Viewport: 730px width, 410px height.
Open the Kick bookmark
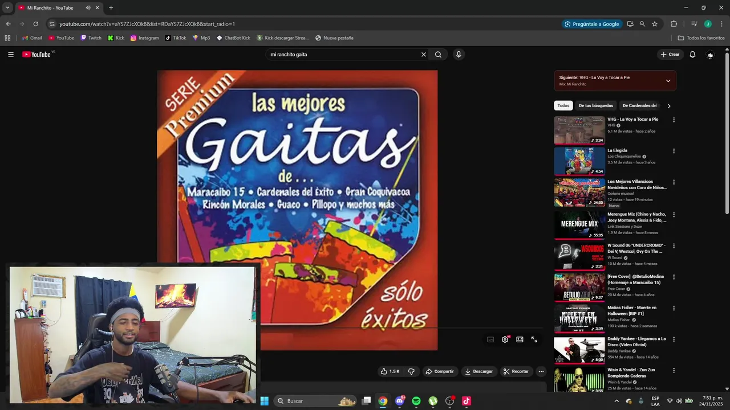[x=116, y=38]
